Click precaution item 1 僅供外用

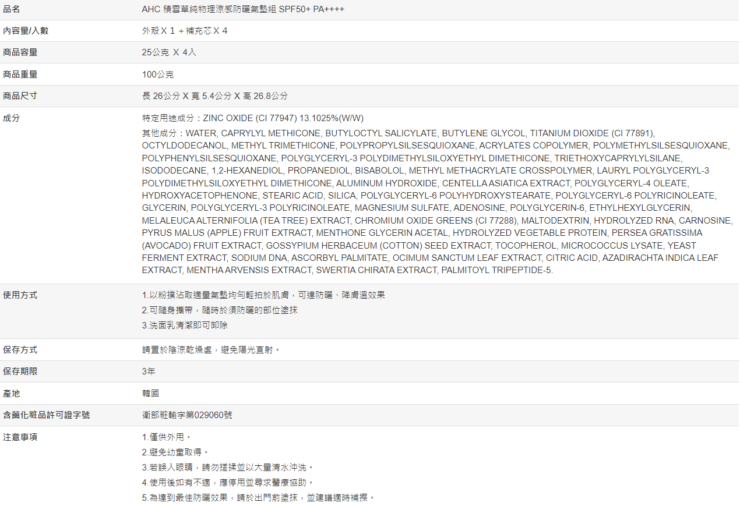click(x=167, y=437)
